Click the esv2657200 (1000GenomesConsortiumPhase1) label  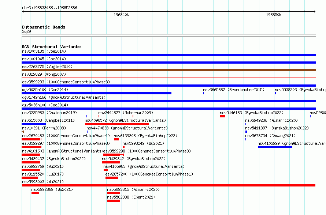[149, 174]
